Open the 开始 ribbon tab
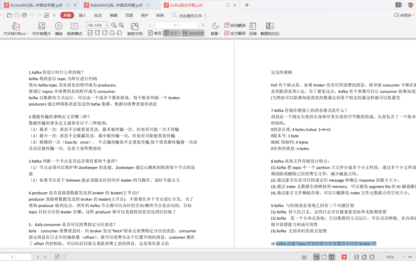This screenshot has width=416, height=261. 67,15
